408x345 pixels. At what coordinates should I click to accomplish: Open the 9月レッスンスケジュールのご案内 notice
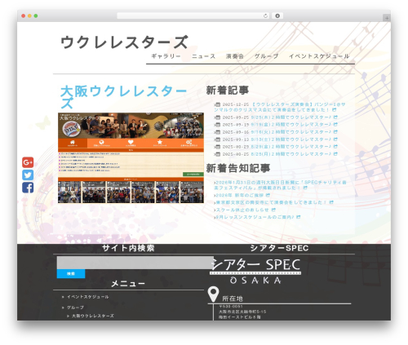point(255,217)
